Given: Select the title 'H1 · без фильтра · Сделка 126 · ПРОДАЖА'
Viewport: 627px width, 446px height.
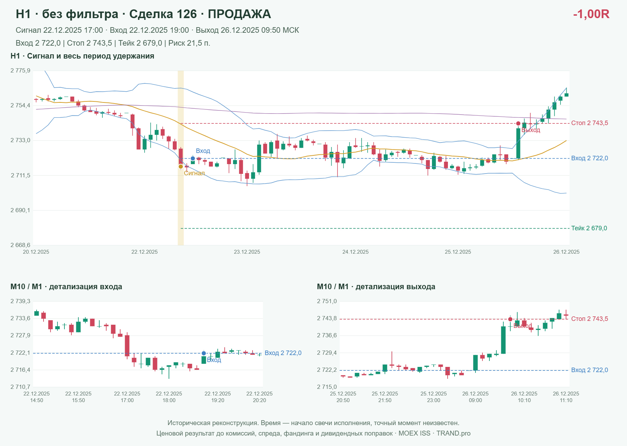Looking at the screenshot, I should 143,14.
